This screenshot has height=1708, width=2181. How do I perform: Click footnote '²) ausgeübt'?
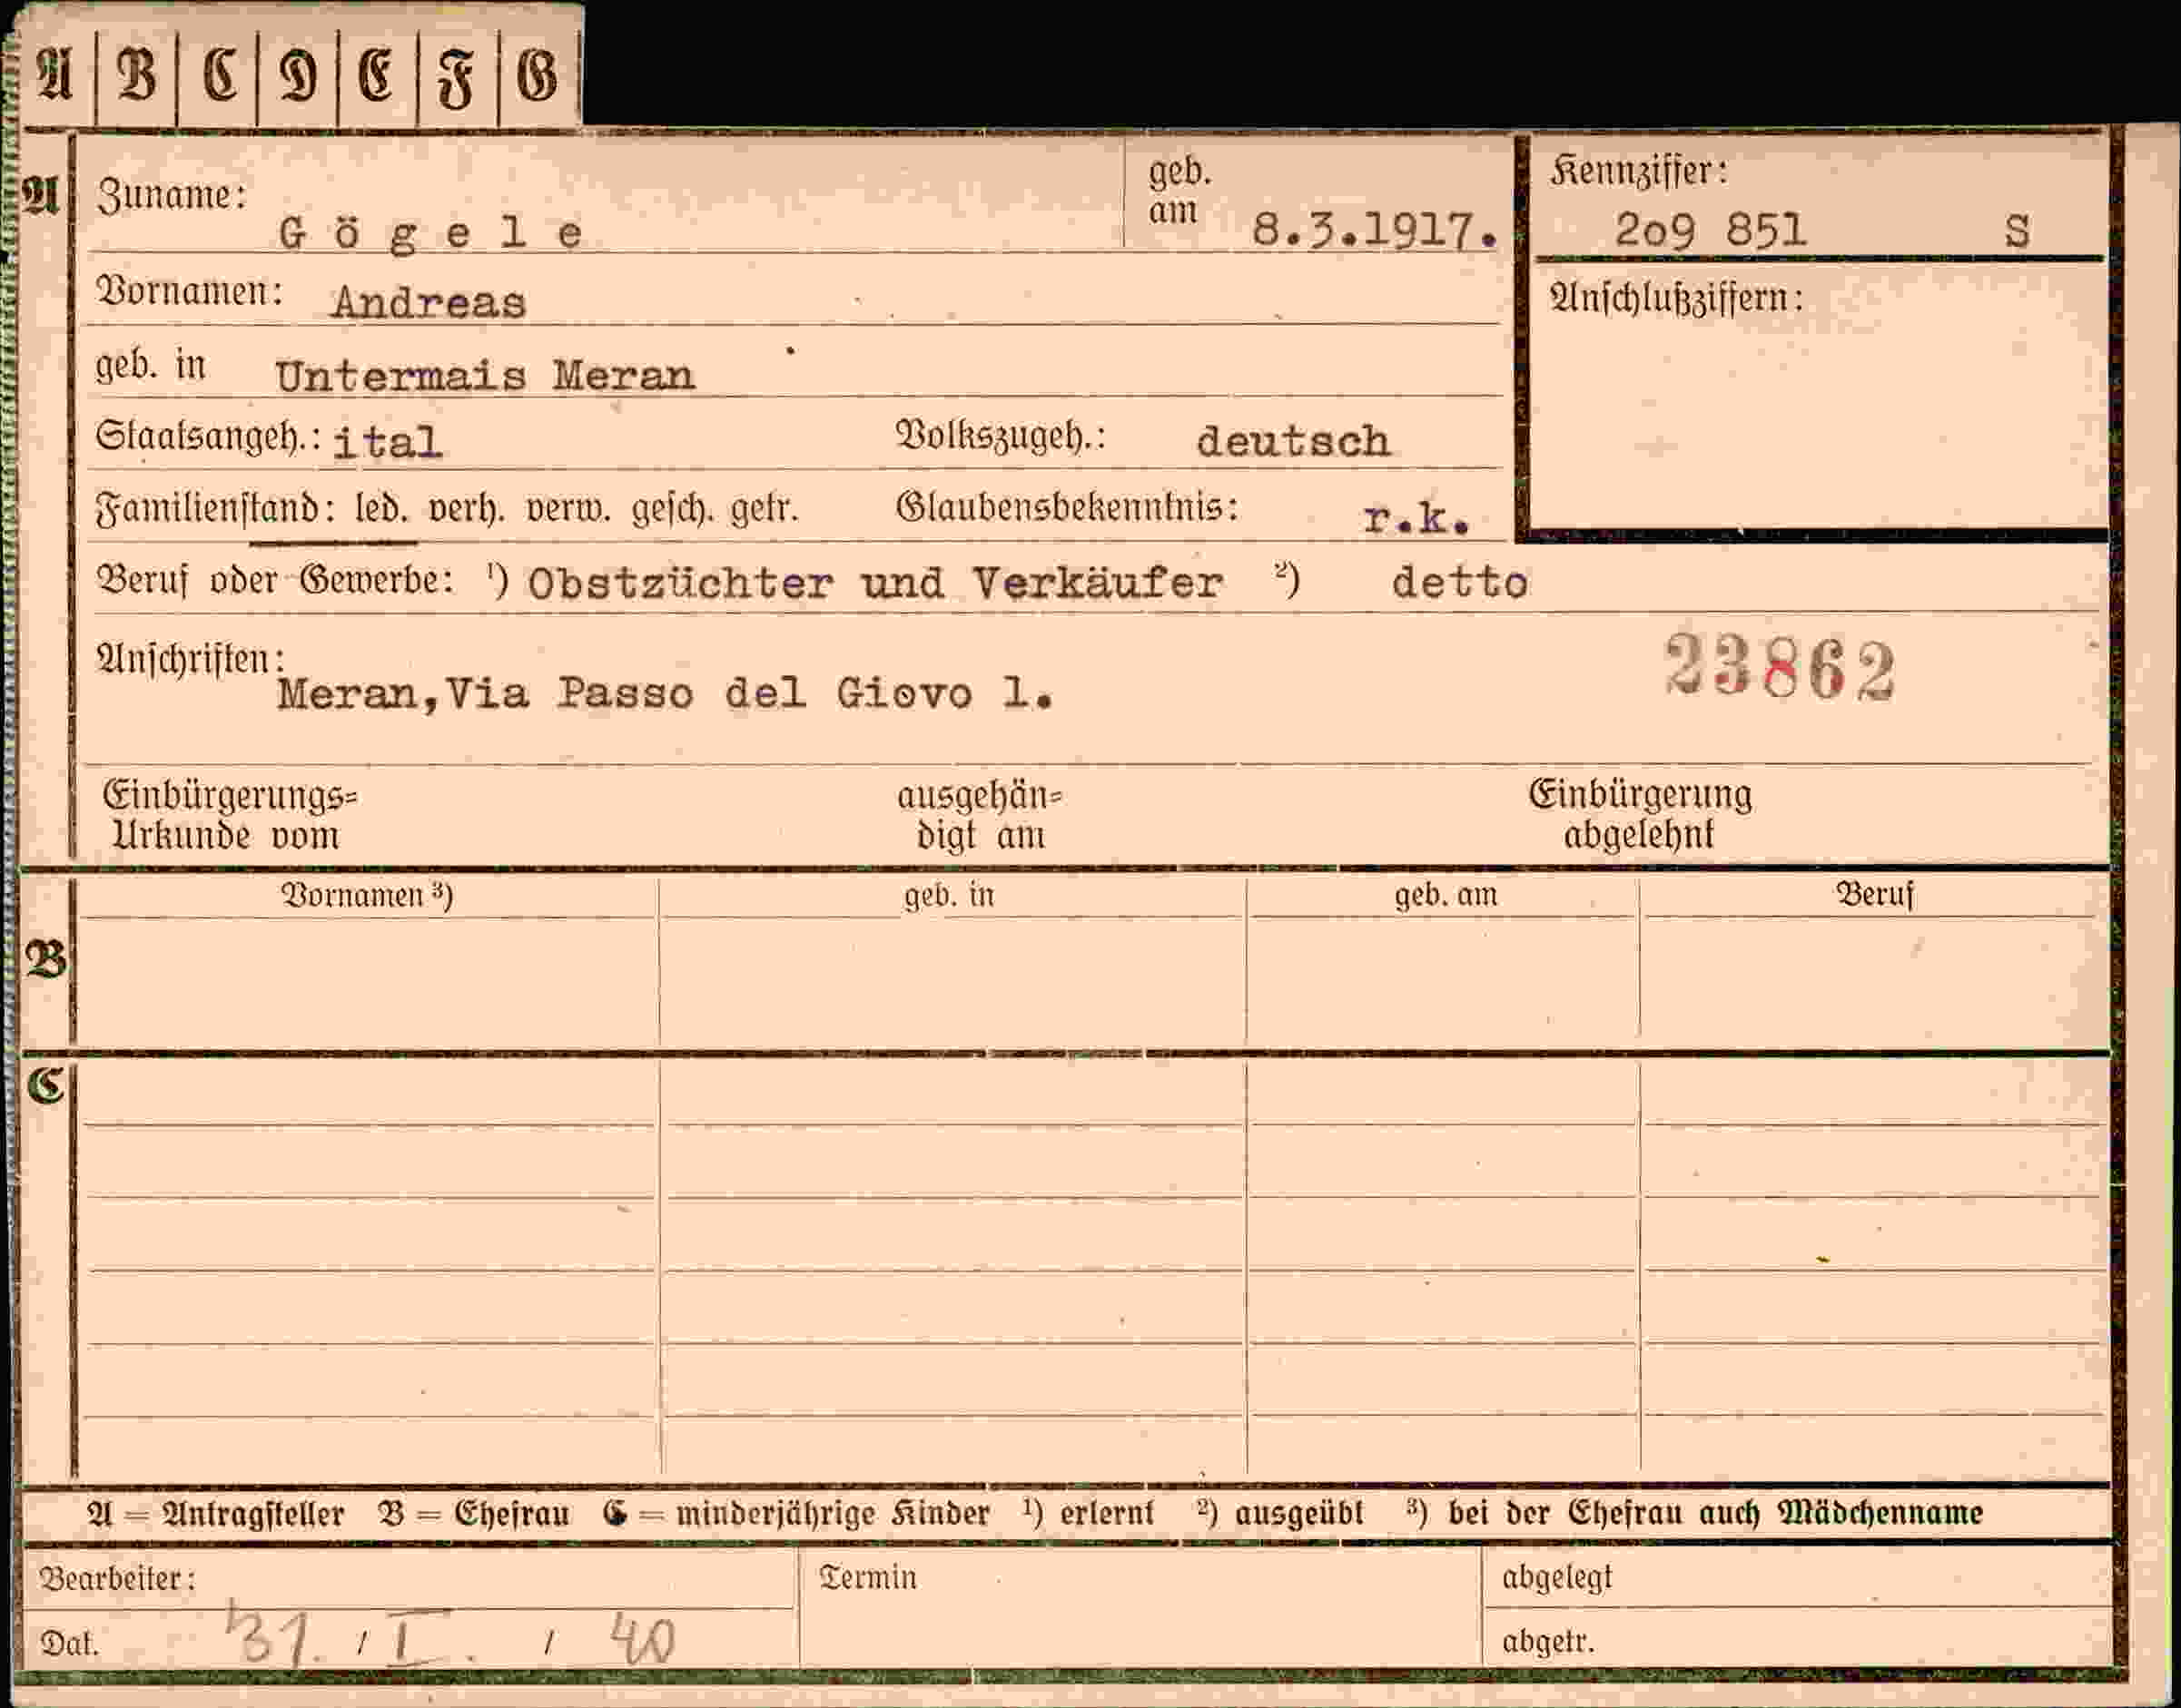1280,1512
